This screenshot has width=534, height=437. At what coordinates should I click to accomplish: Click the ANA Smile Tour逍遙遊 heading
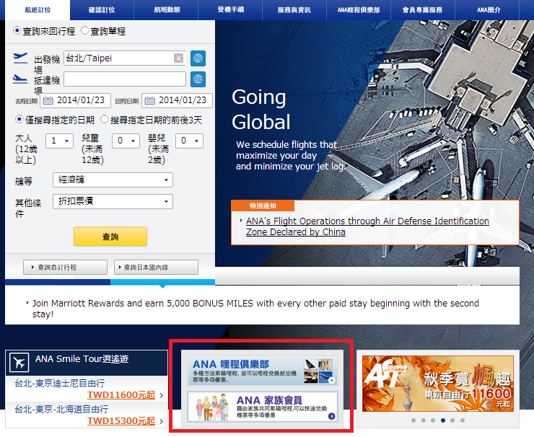82,359
